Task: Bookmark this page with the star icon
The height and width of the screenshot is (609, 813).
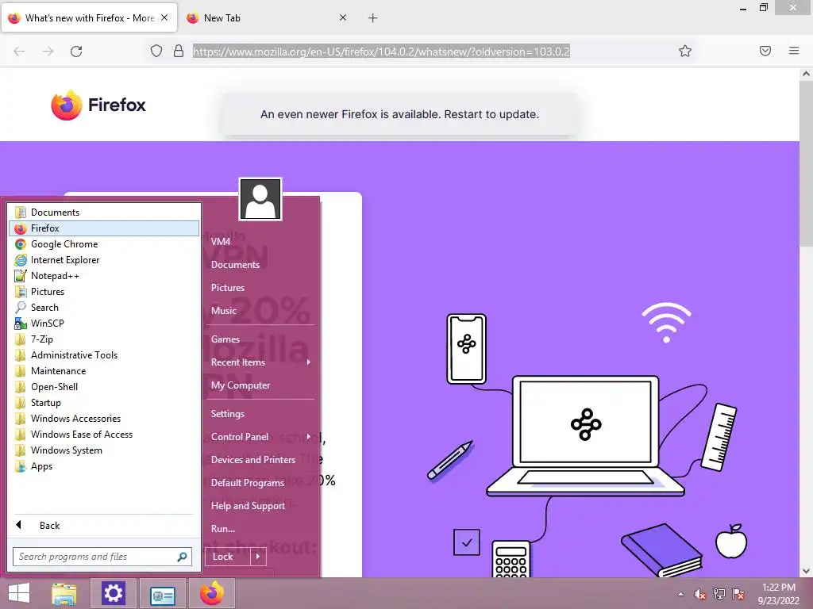Action: 685,51
